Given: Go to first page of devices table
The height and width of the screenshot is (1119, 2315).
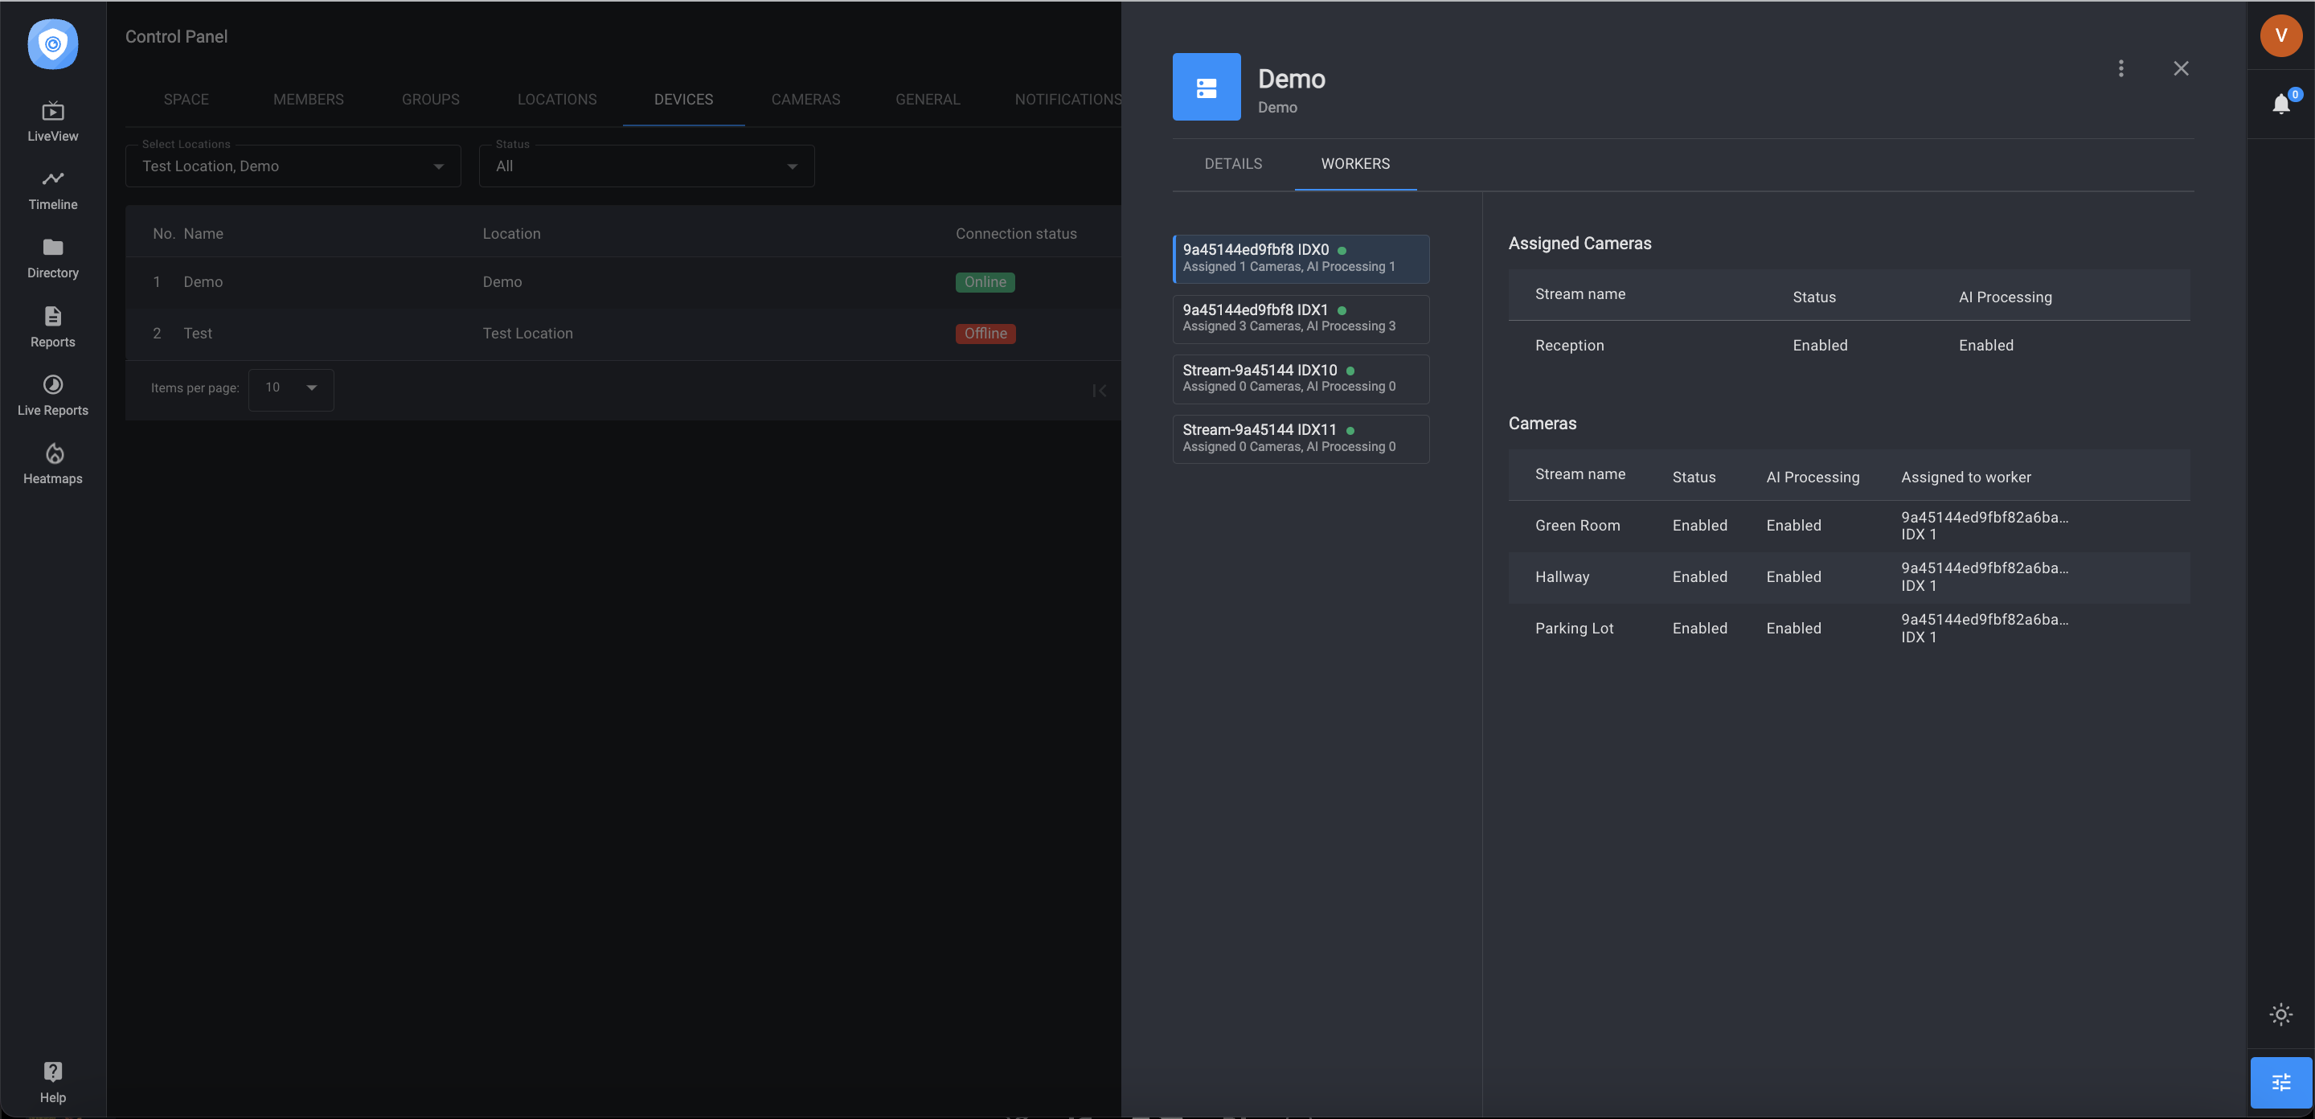Looking at the screenshot, I should (1099, 390).
